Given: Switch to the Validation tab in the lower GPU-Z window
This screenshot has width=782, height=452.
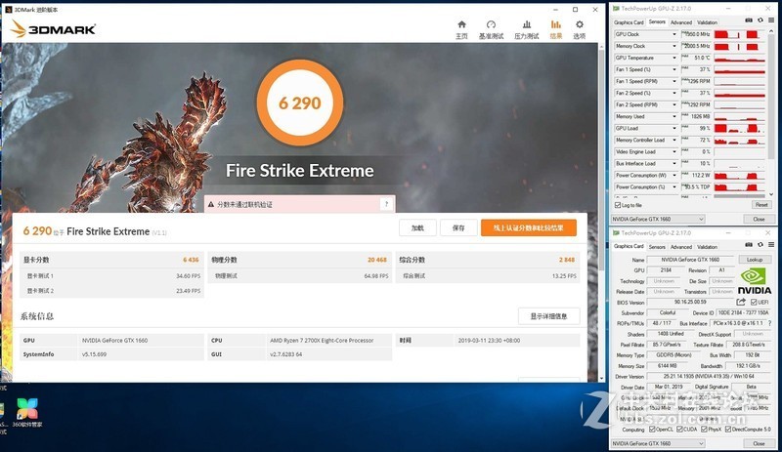Looking at the screenshot, I should (707, 246).
